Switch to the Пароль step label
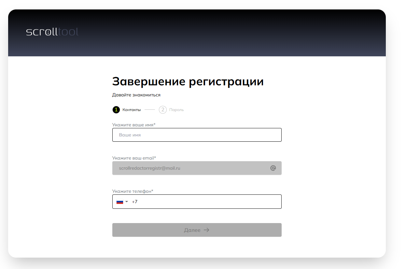The height and width of the screenshot is (269, 406). [176, 110]
